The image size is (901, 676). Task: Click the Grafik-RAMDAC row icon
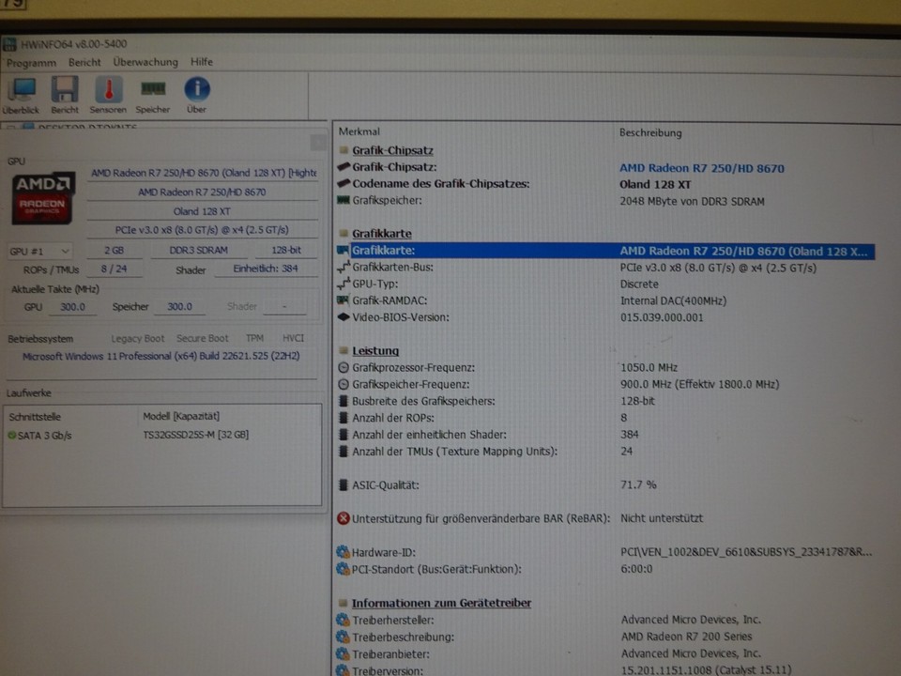[x=344, y=300]
